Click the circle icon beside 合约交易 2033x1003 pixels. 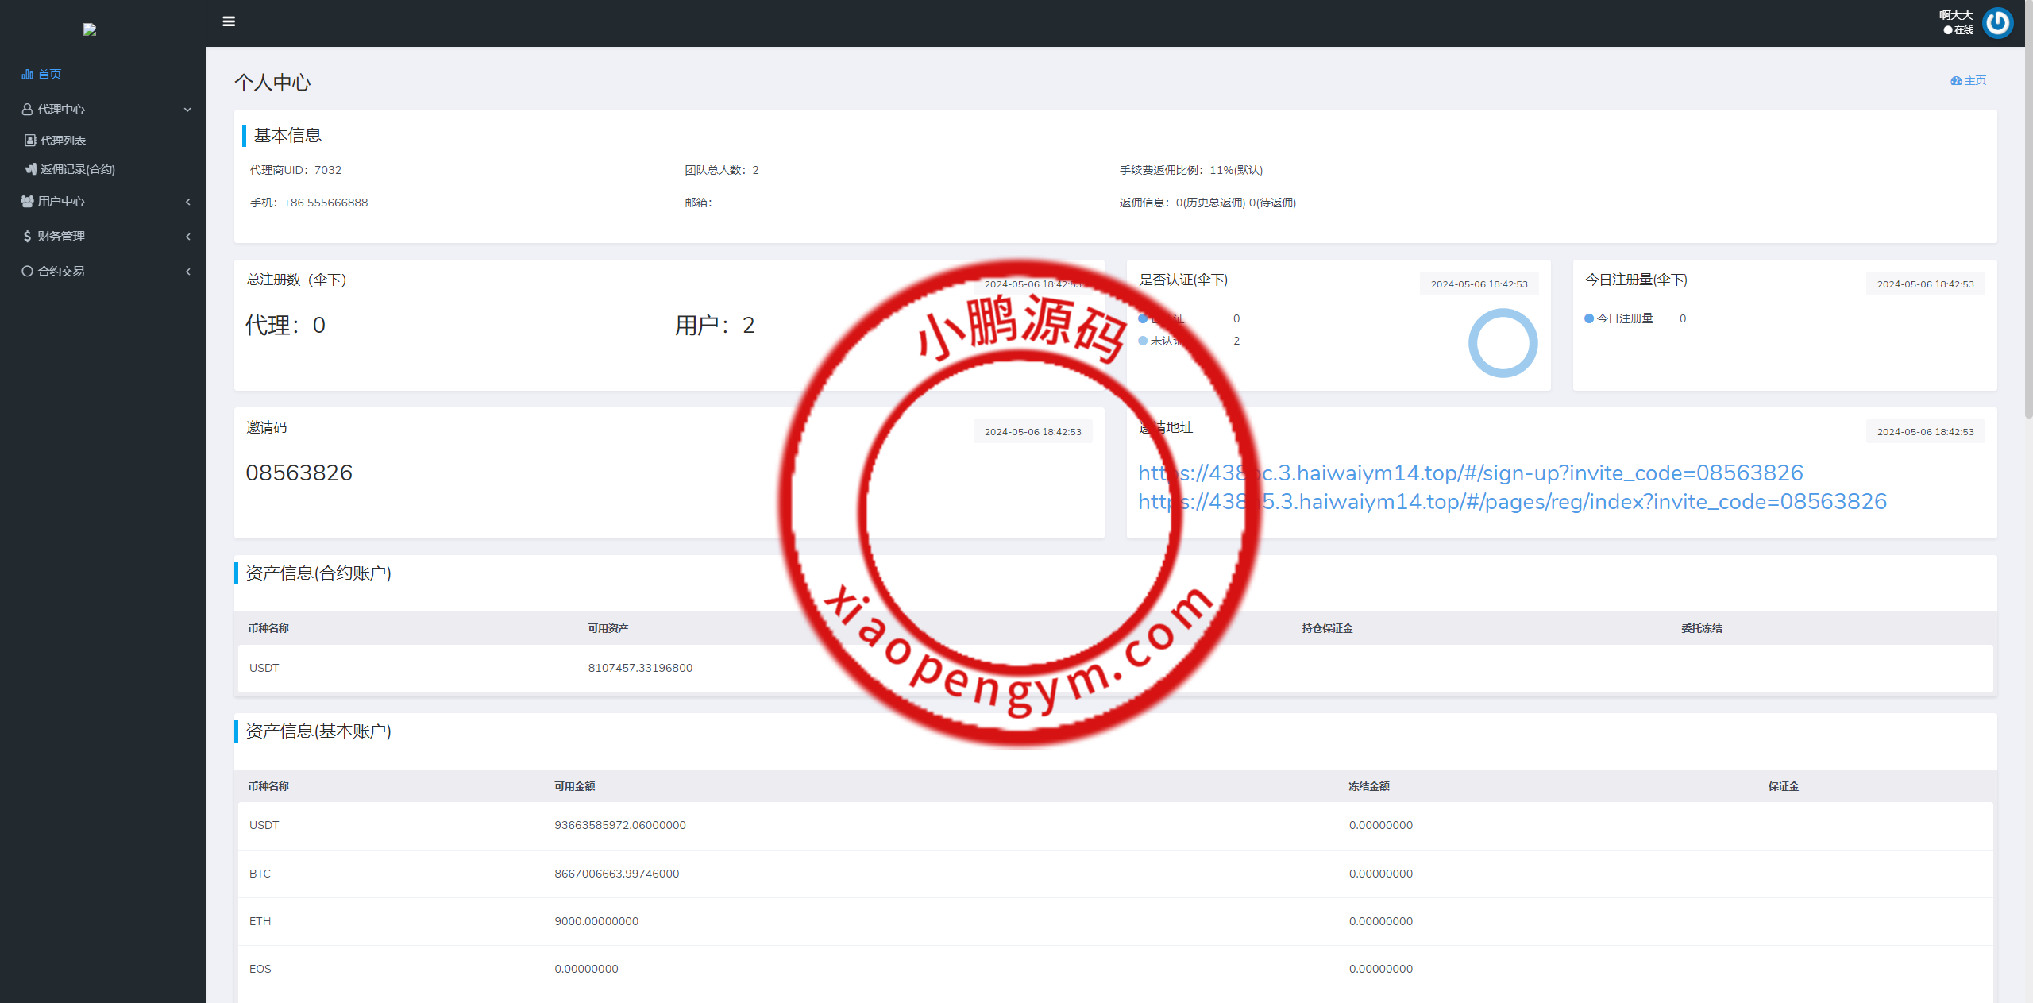(x=27, y=272)
